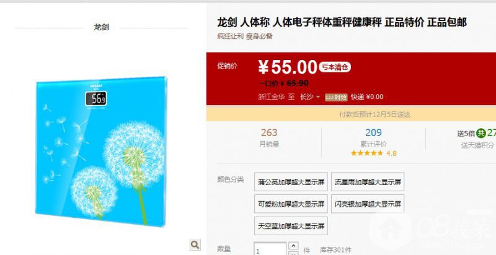Click the 亏本清仓 promotion badge

(335, 67)
